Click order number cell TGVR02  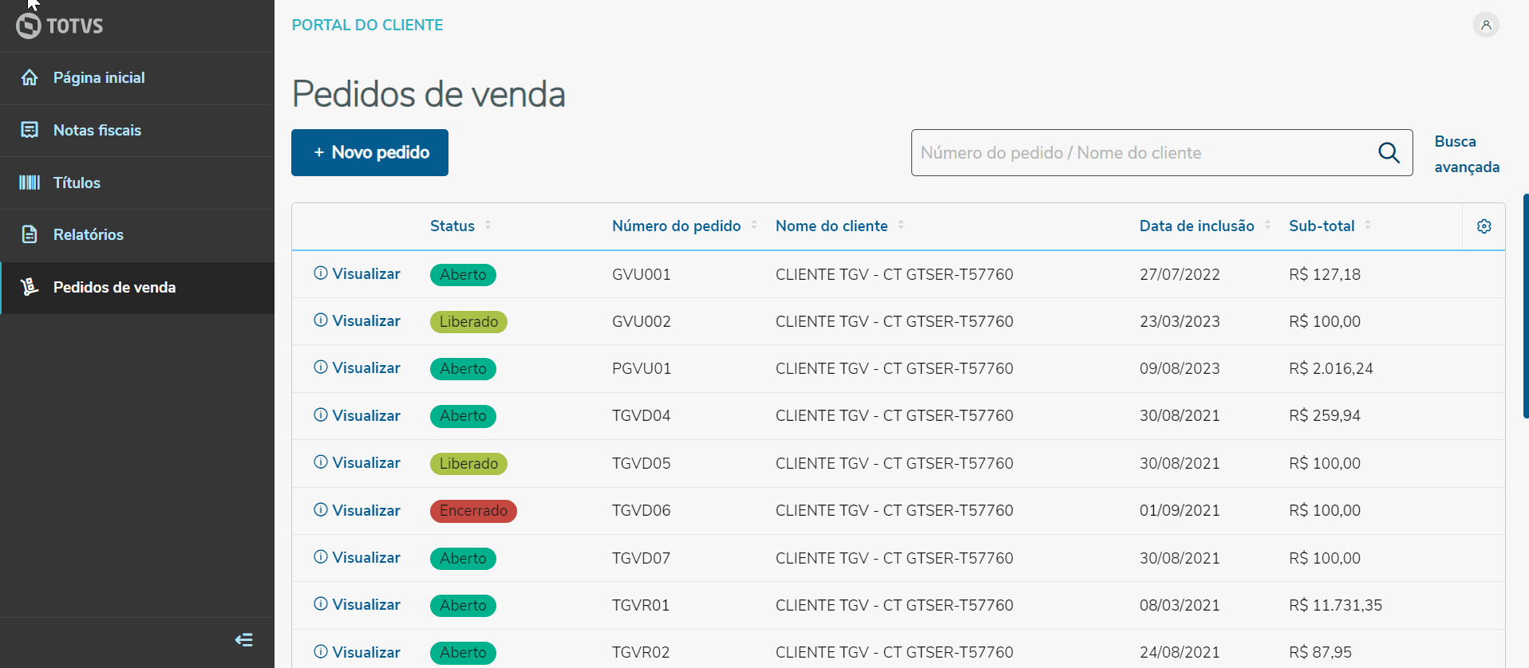(641, 652)
